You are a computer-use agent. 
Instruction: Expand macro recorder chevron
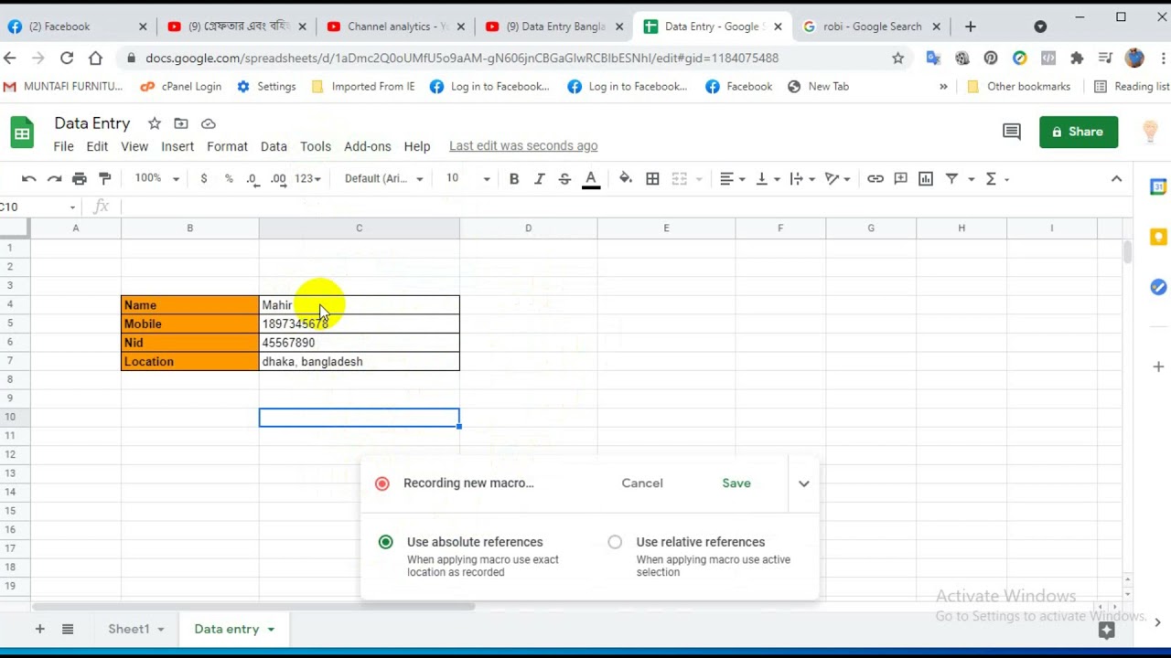point(803,483)
